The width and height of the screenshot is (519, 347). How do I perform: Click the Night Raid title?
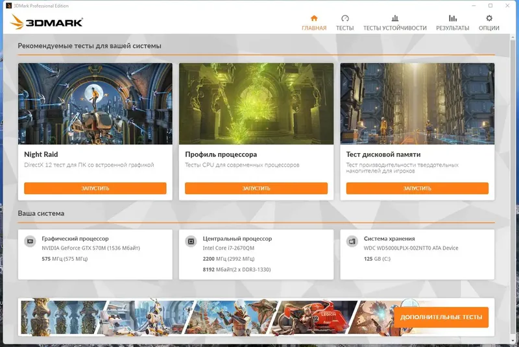coord(41,154)
